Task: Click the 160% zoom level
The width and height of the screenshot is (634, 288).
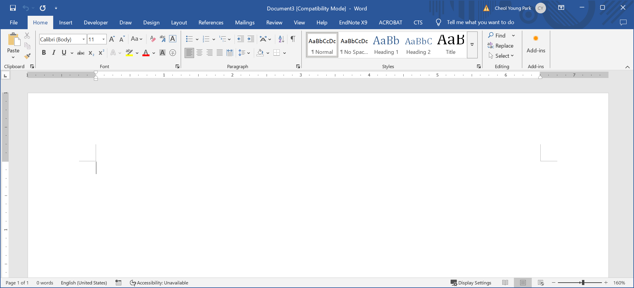Action: pyautogui.click(x=619, y=283)
